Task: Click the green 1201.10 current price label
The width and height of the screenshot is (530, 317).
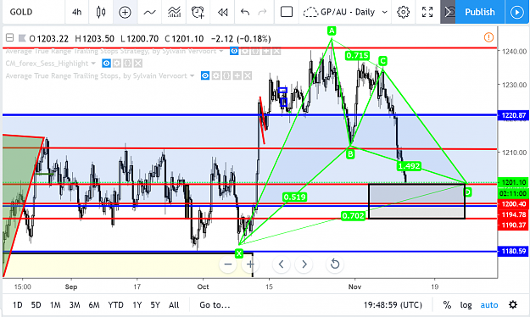Action: click(x=513, y=182)
